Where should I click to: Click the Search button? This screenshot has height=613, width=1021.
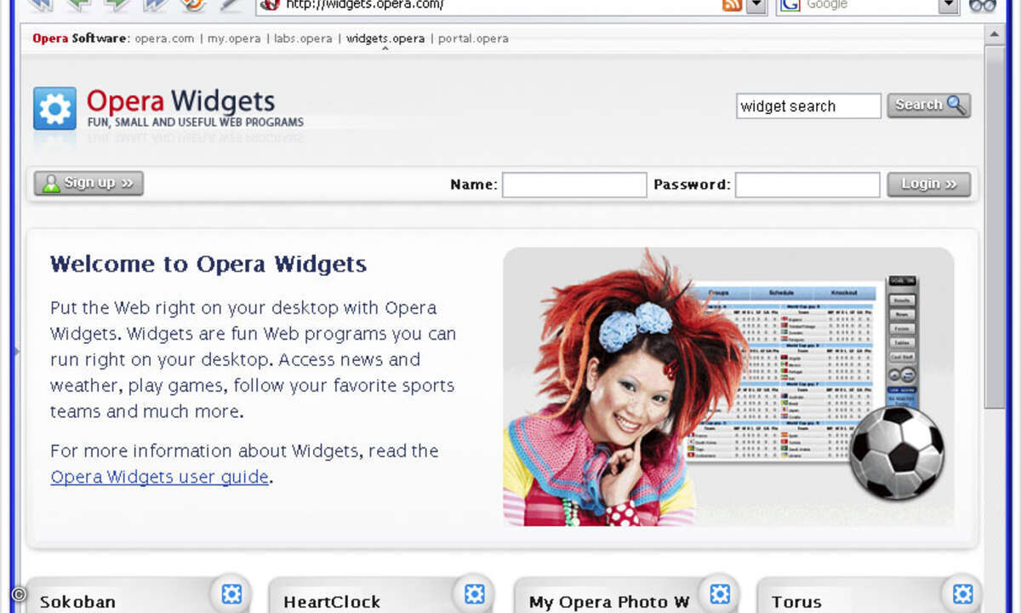click(x=929, y=106)
